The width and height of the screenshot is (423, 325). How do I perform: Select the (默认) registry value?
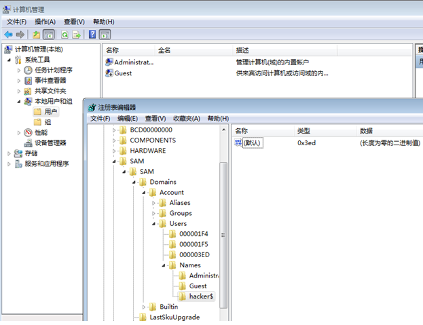(x=252, y=142)
